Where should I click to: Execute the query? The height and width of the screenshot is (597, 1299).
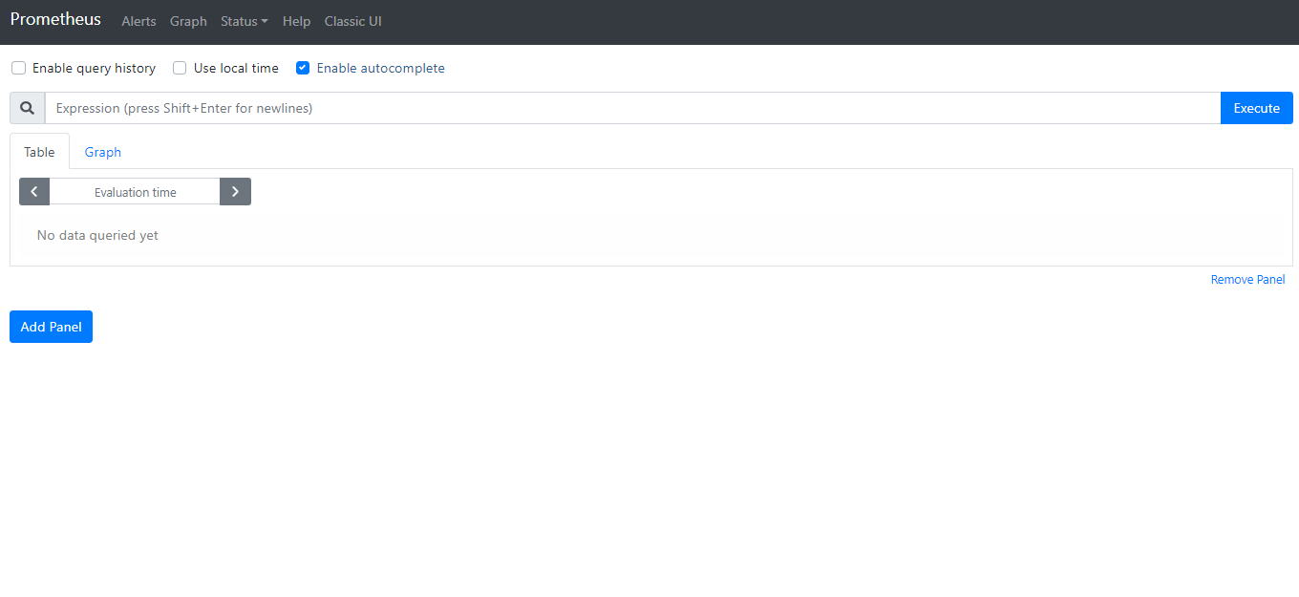(x=1256, y=107)
